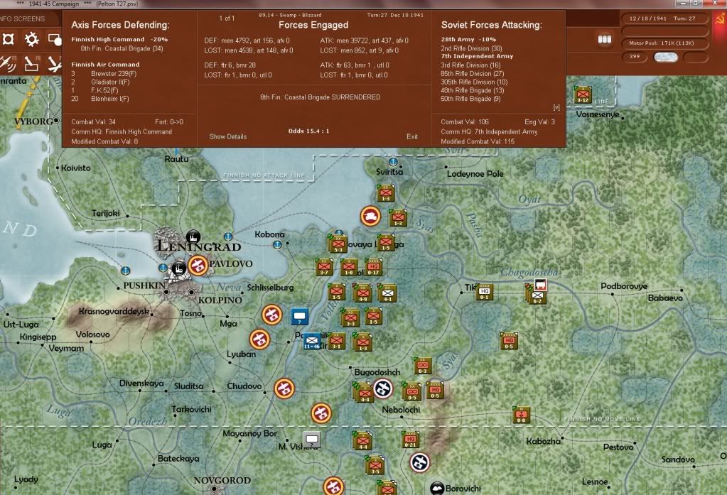Select the HQ 0-17 unit counter
Screen dimensions: 727x495
pos(372,268)
